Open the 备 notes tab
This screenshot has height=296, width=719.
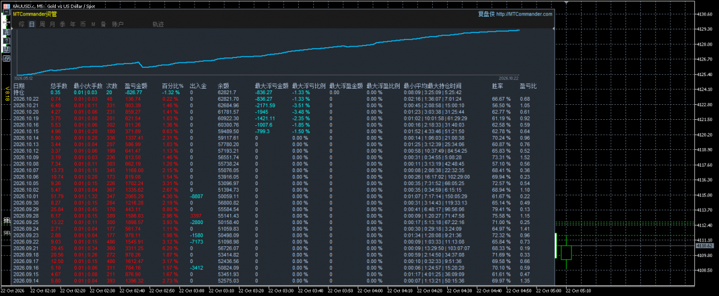pos(103,24)
